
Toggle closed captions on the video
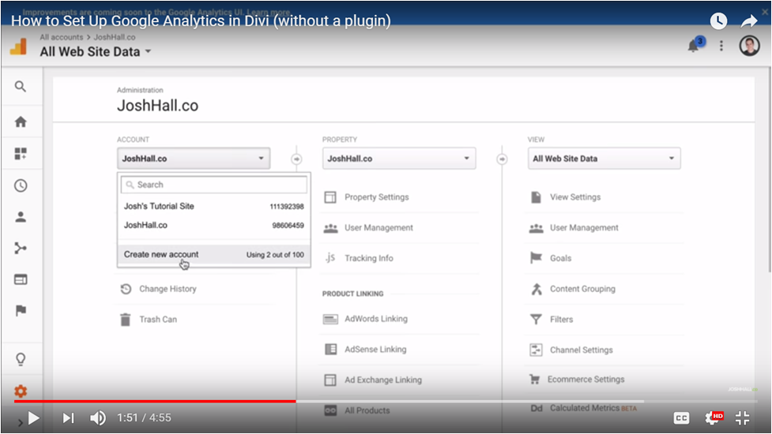pyautogui.click(x=681, y=418)
